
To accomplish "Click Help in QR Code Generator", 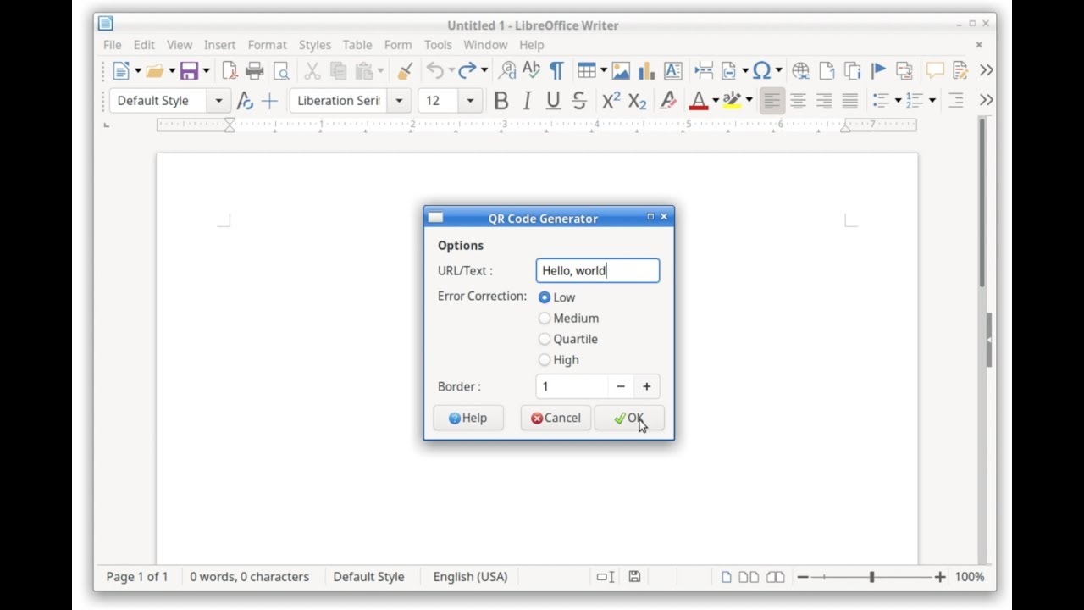I will click(468, 418).
